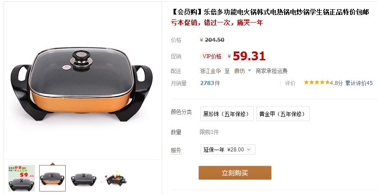The image size is (378, 195).
Task: Click the main electric hotpot product image
Action: coord(82,84)
